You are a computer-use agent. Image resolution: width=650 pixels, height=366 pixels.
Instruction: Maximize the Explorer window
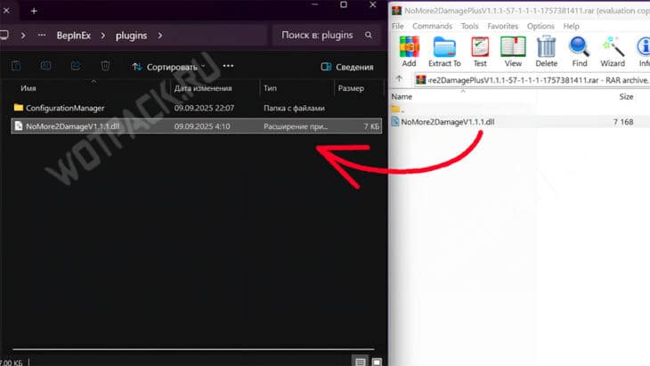[344, 4]
